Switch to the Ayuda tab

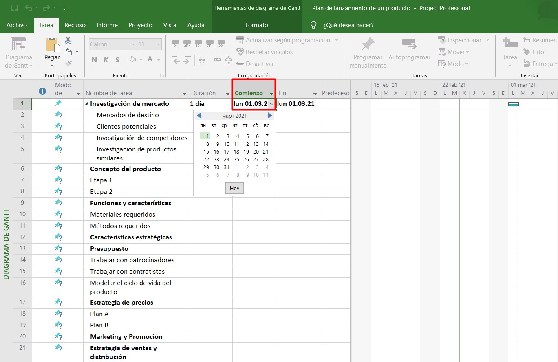click(196, 25)
